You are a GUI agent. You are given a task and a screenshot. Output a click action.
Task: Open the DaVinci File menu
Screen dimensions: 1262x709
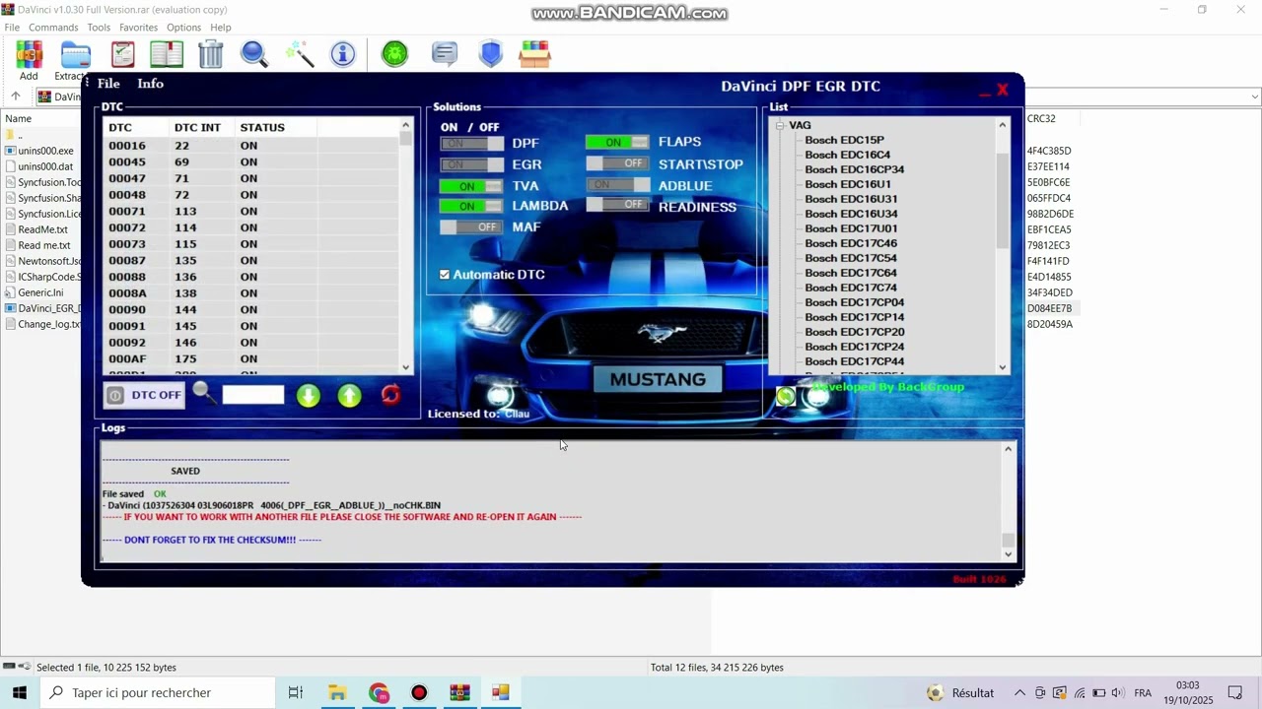tap(108, 84)
